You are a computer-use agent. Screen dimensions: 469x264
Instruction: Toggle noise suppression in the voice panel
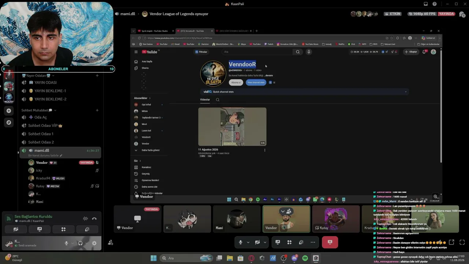(x=85, y=219)
